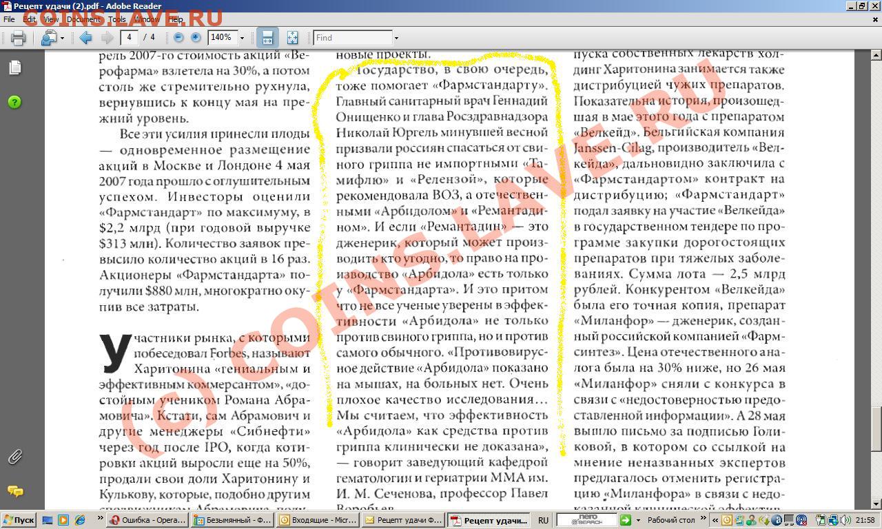
Task: Click the network connection tray icon
Action: 834,521
